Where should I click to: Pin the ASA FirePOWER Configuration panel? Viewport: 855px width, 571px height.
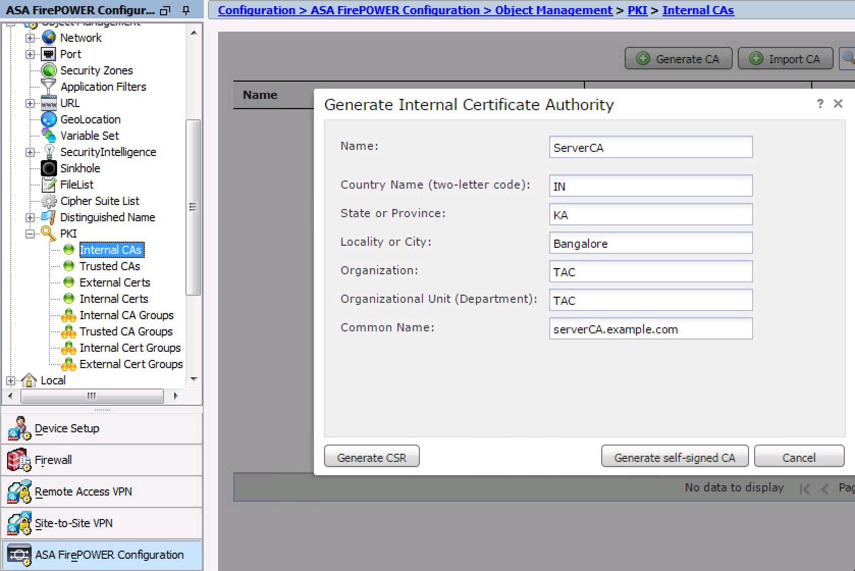tap(186, 10)
